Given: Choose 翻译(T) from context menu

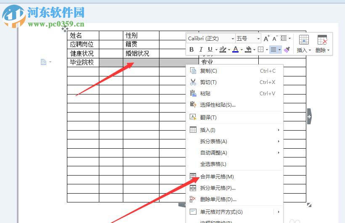Looking at the screenshot, I should [234, 117].
